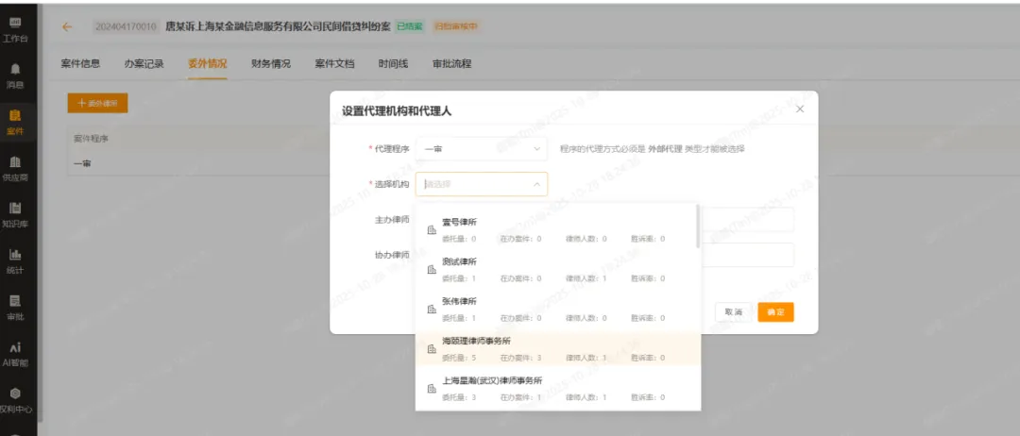Image resolution: width=1020 pixels, height=436 pixels.
Task: Open 统计 statistics in sidebar
Action: click(x=15, y=261)
